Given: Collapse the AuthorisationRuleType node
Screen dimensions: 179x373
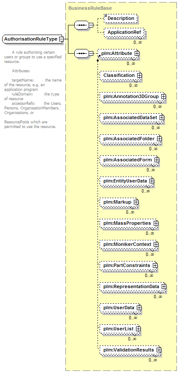Looking at the screenshot, I should tap(61, 39).
